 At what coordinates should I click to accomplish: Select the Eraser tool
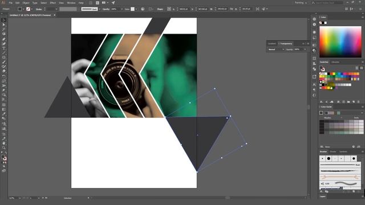4,71
